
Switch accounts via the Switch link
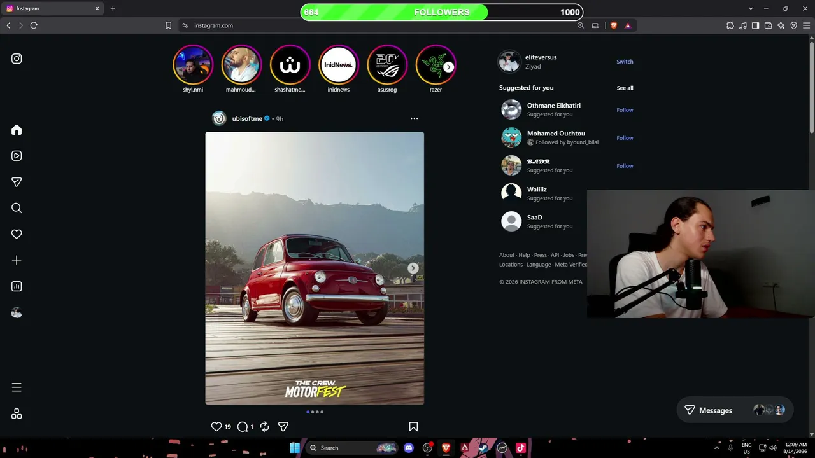[x=625, y=62]
